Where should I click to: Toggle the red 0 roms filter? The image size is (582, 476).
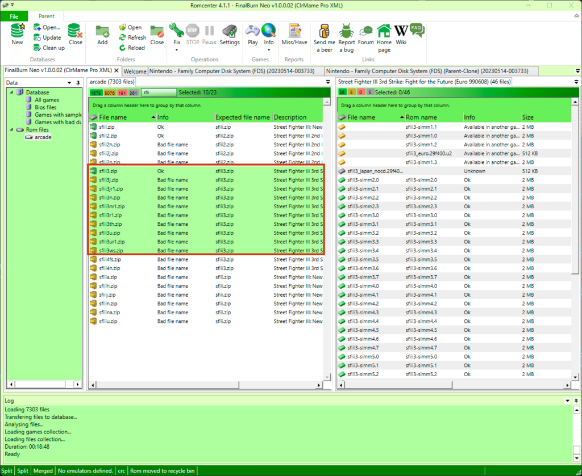click(360, 92)
